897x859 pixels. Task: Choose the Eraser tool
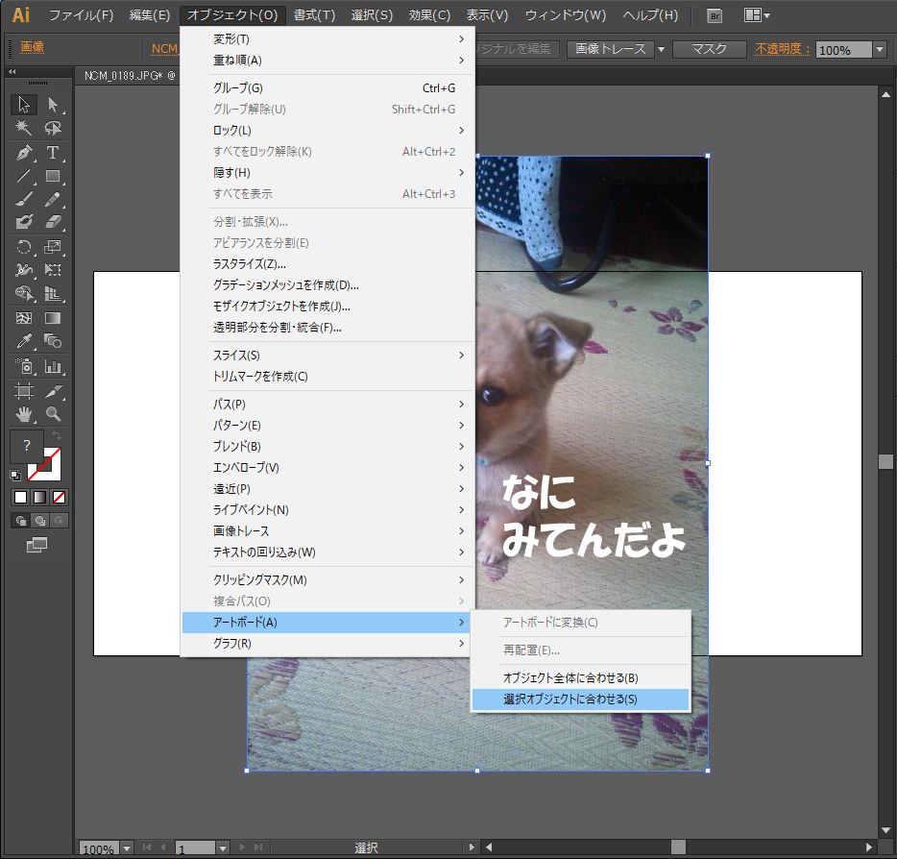[x=53, y=223]
